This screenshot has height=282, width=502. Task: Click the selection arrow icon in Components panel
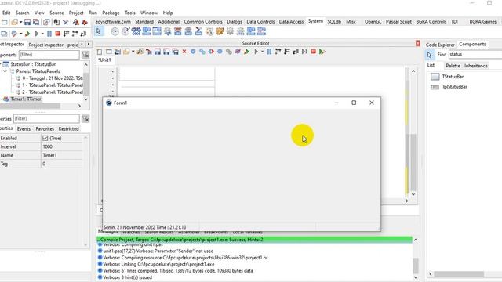coord(429,55)
